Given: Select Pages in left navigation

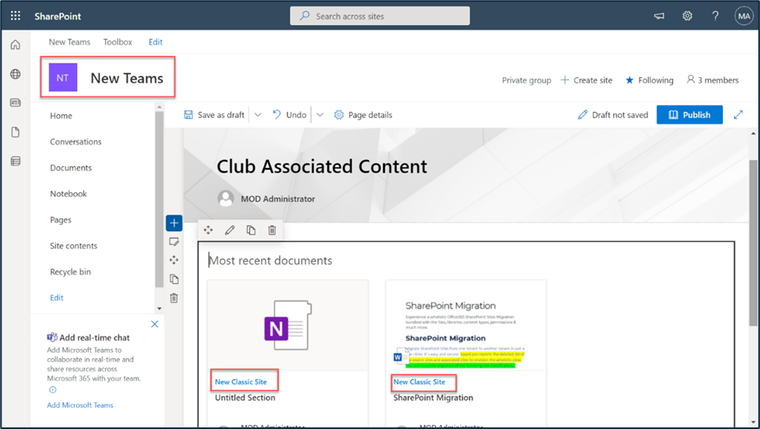Looking at the screenshot, I should (x=60, y=220).
